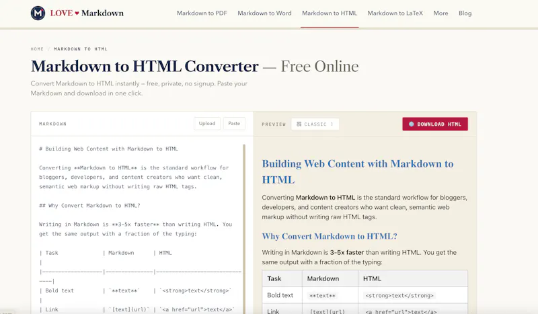Click the heart icon in the site logo
538x314 pixels.
click(77, 13)
